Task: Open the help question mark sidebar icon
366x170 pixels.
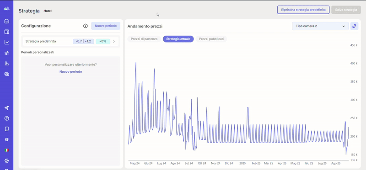Action: [x=6, y=118]
